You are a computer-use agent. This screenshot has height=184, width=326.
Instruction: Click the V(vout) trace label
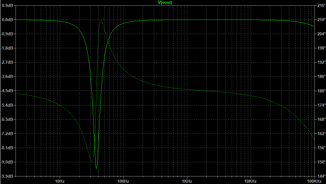click(x=165, y=2)
